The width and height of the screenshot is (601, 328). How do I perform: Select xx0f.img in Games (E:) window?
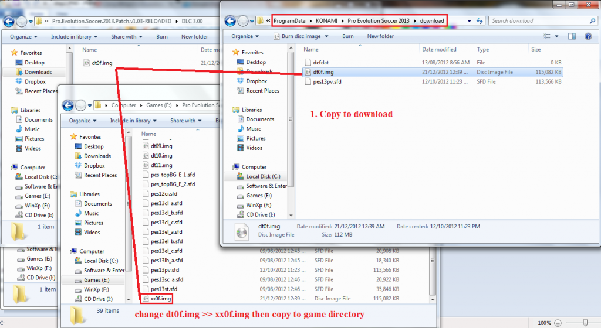[157, 299]
